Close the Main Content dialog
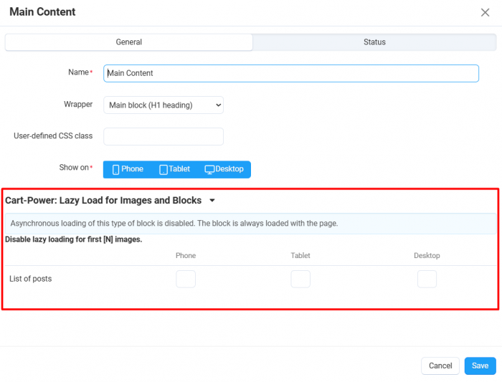This screenshot has height=382, width=502. tap(485, 12)
